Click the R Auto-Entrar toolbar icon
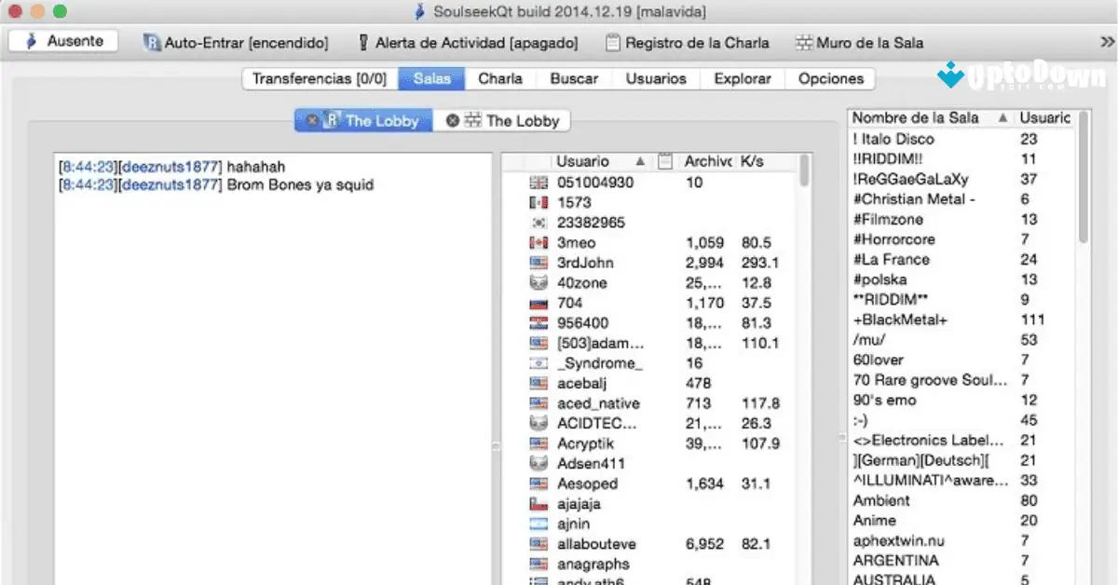This screenshot has height=585, width=1118. tap(149, 43)
